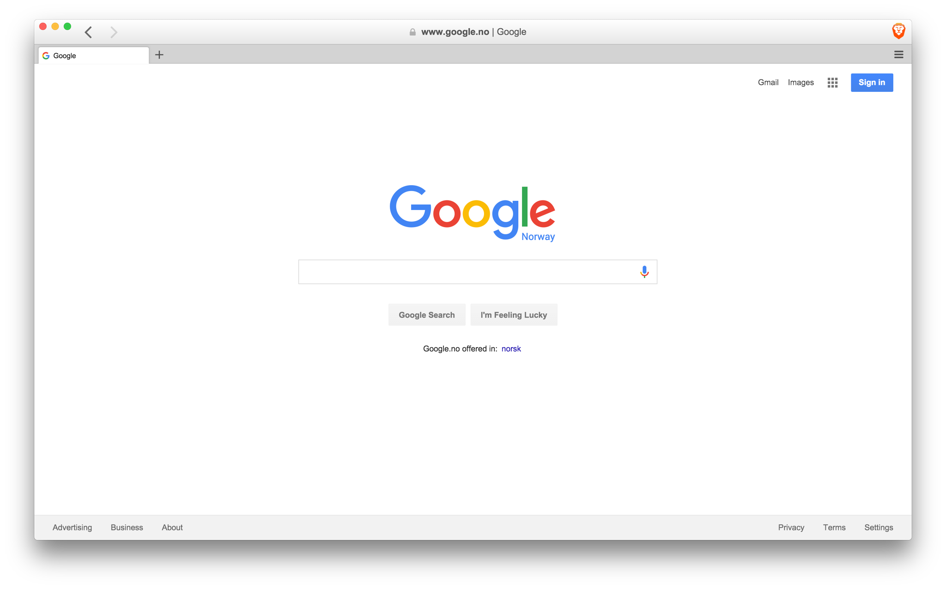Go back with the left arrow

89,32
